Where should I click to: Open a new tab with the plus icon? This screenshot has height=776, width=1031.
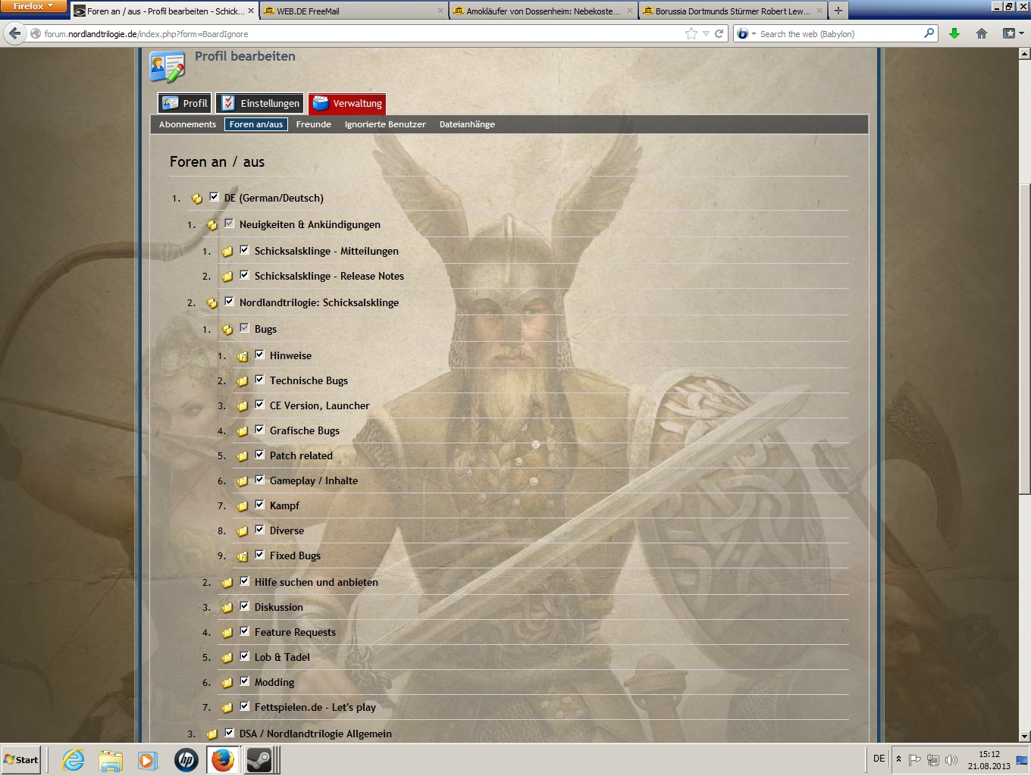[x=838, y=11]
